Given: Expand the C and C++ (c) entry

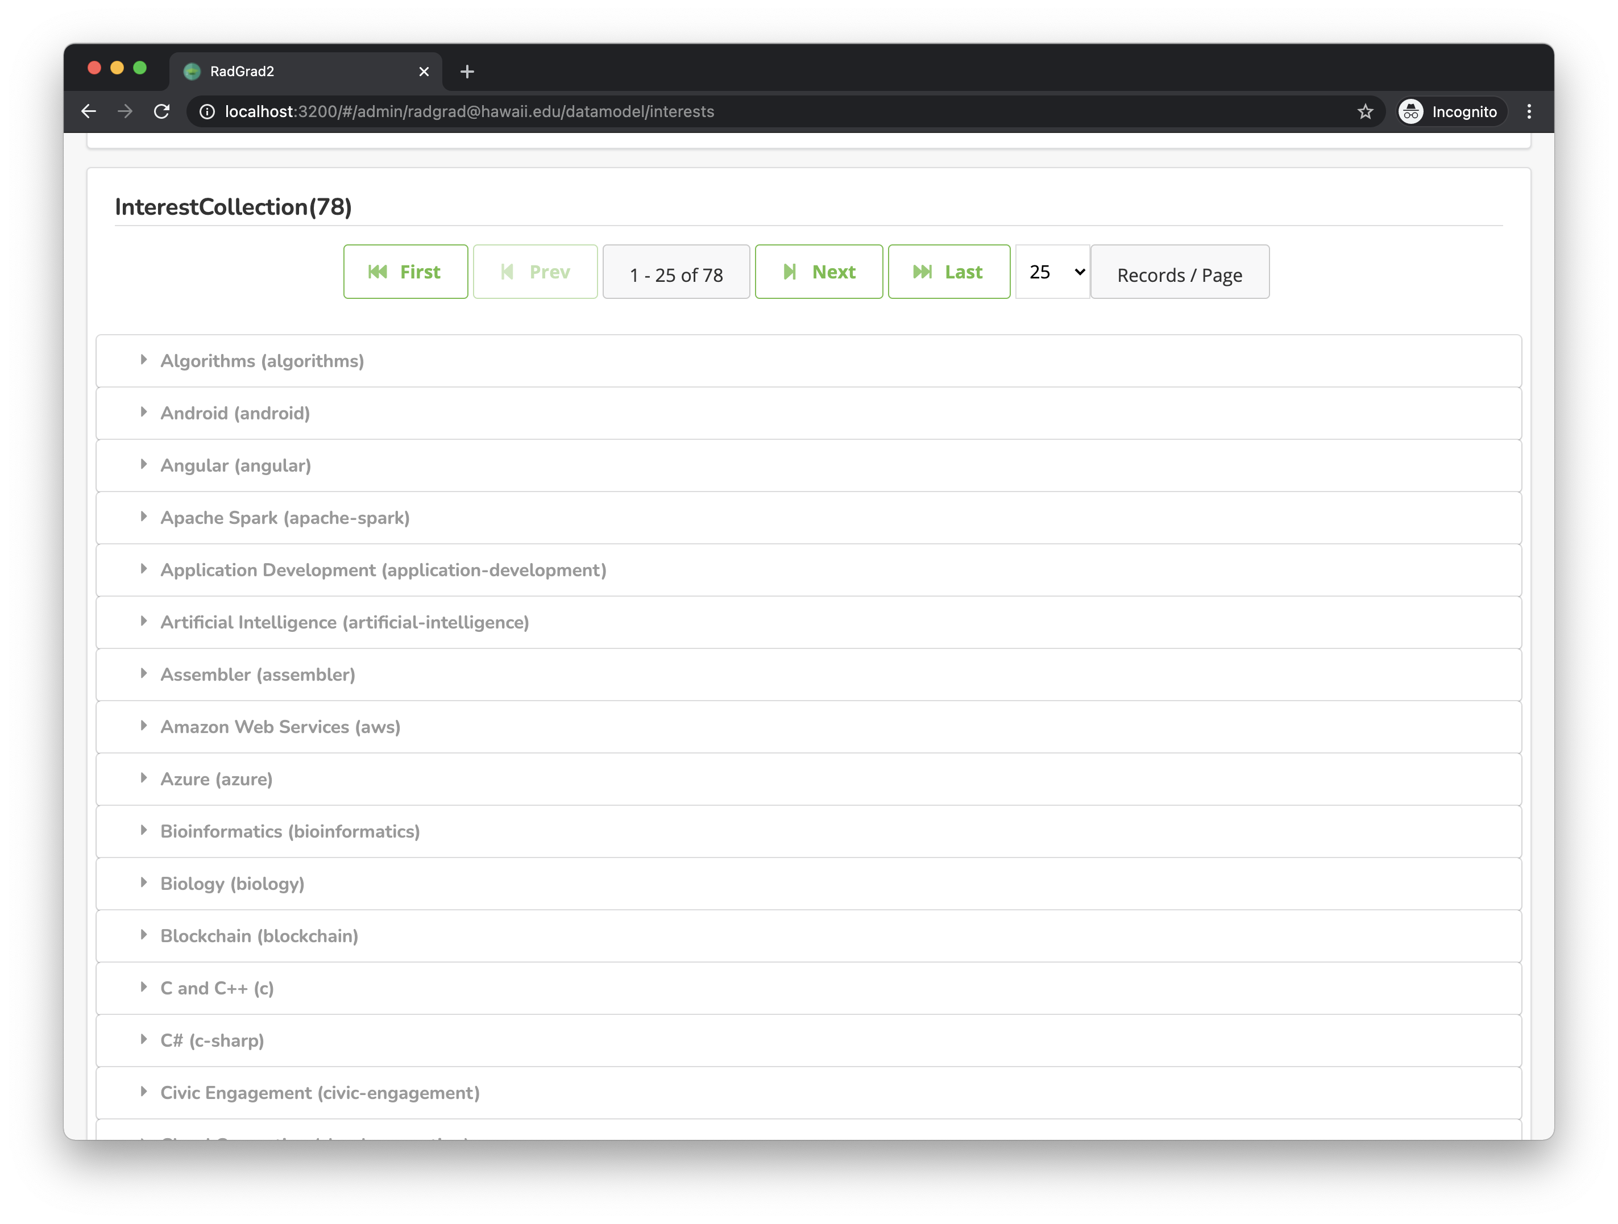Looking at the screenshot, I should point(808,989).
